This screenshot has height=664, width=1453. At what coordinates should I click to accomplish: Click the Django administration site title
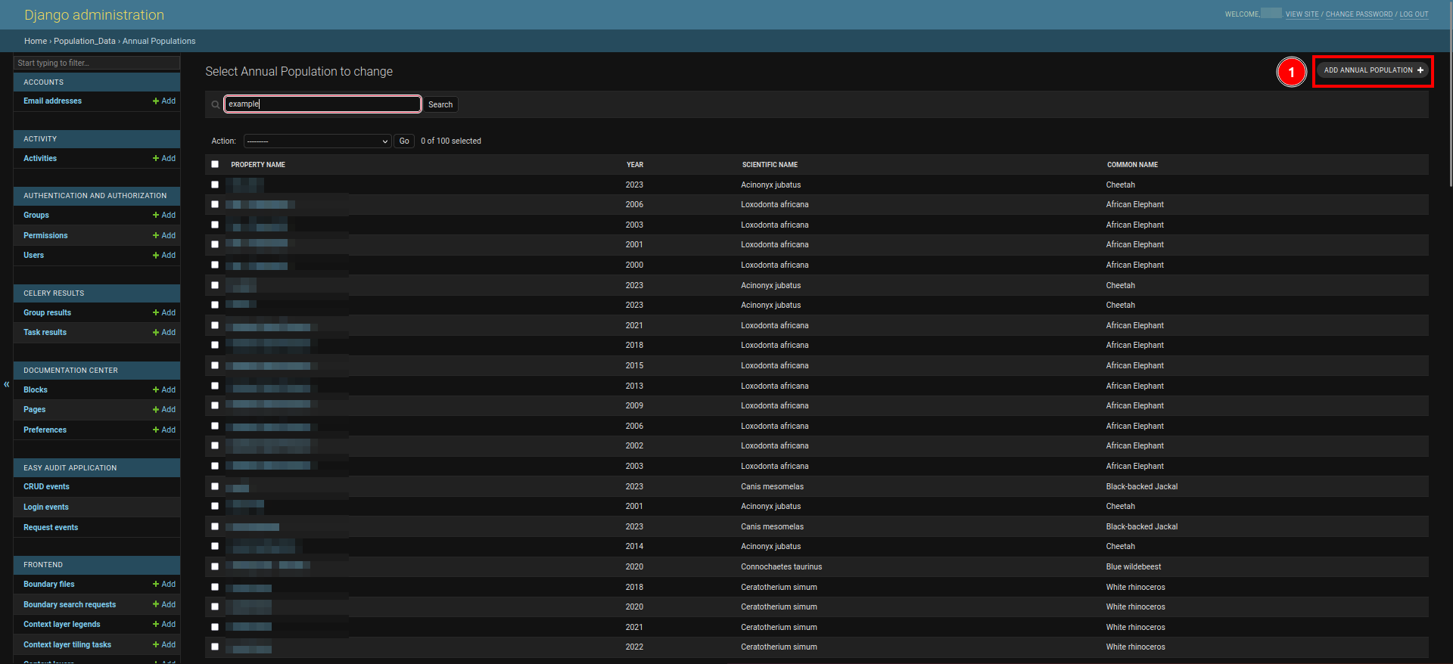click(94, 15)
